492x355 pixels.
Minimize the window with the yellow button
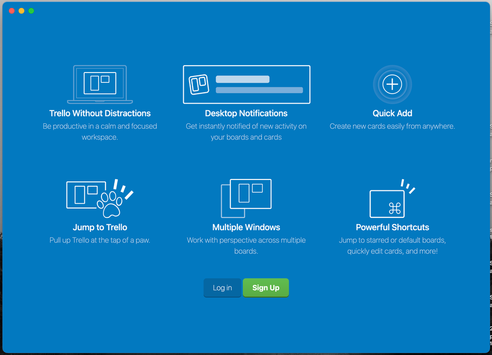pos(21,11)
